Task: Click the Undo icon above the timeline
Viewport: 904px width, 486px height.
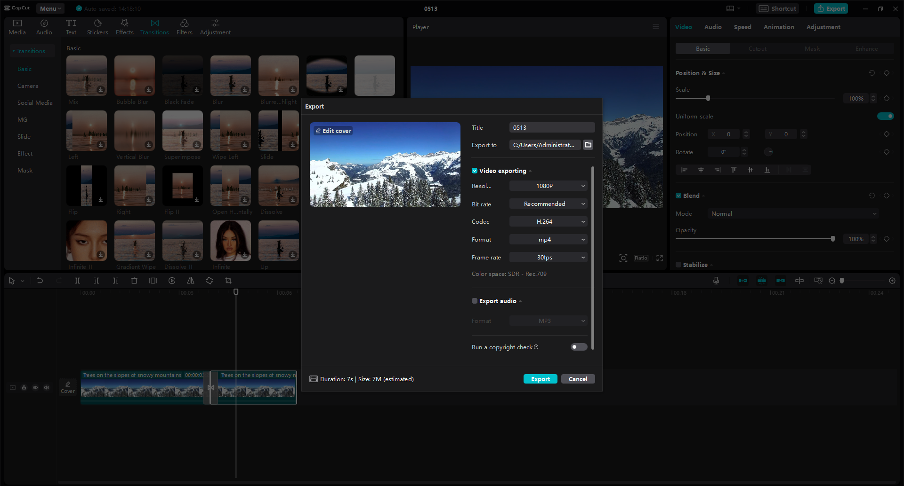Action: (40, 280)
